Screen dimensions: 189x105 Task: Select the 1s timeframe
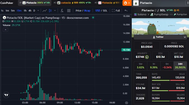2,11
